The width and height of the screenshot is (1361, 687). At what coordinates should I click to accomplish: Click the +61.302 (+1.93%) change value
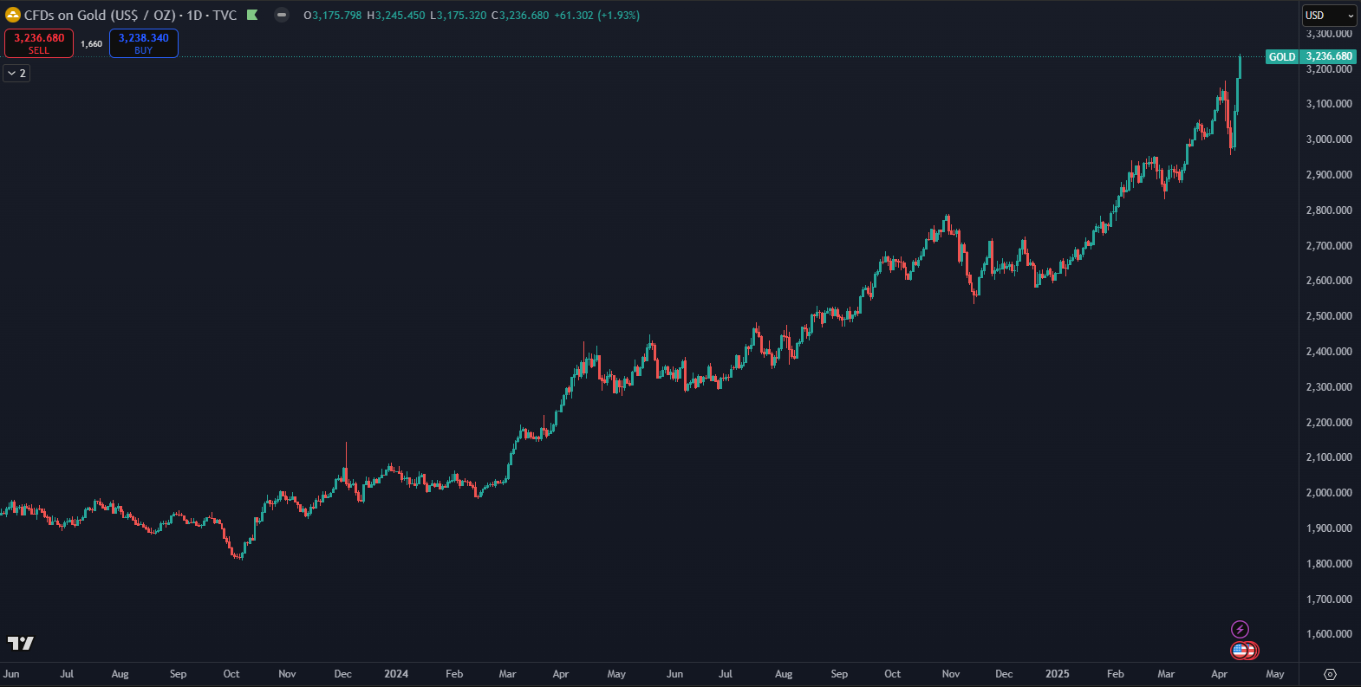(x=596, y=15)
